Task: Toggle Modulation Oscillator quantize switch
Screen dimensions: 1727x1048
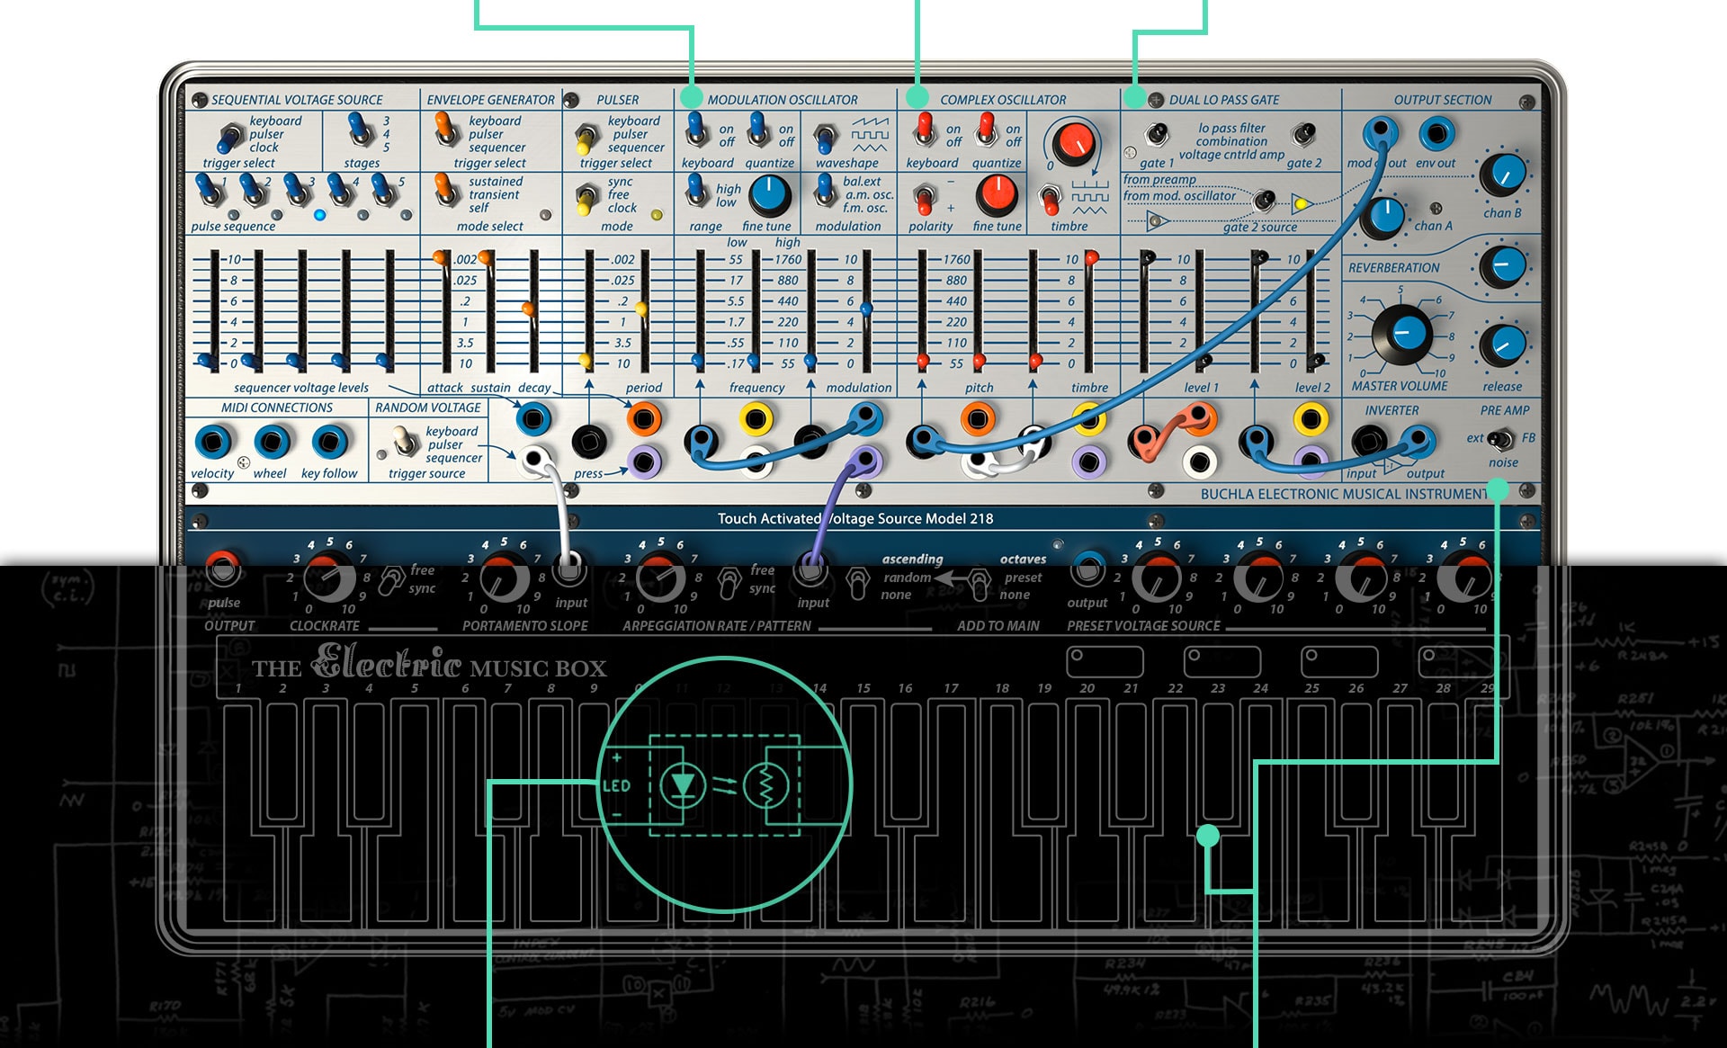Action: pos(758,130)
